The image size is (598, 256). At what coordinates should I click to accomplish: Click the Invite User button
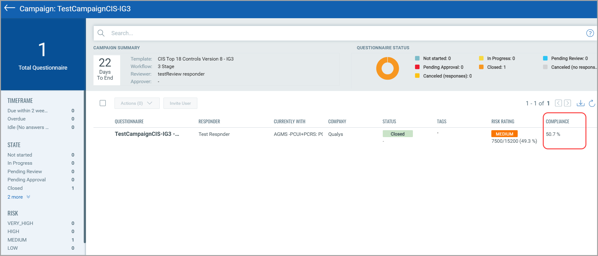(180, 103)
